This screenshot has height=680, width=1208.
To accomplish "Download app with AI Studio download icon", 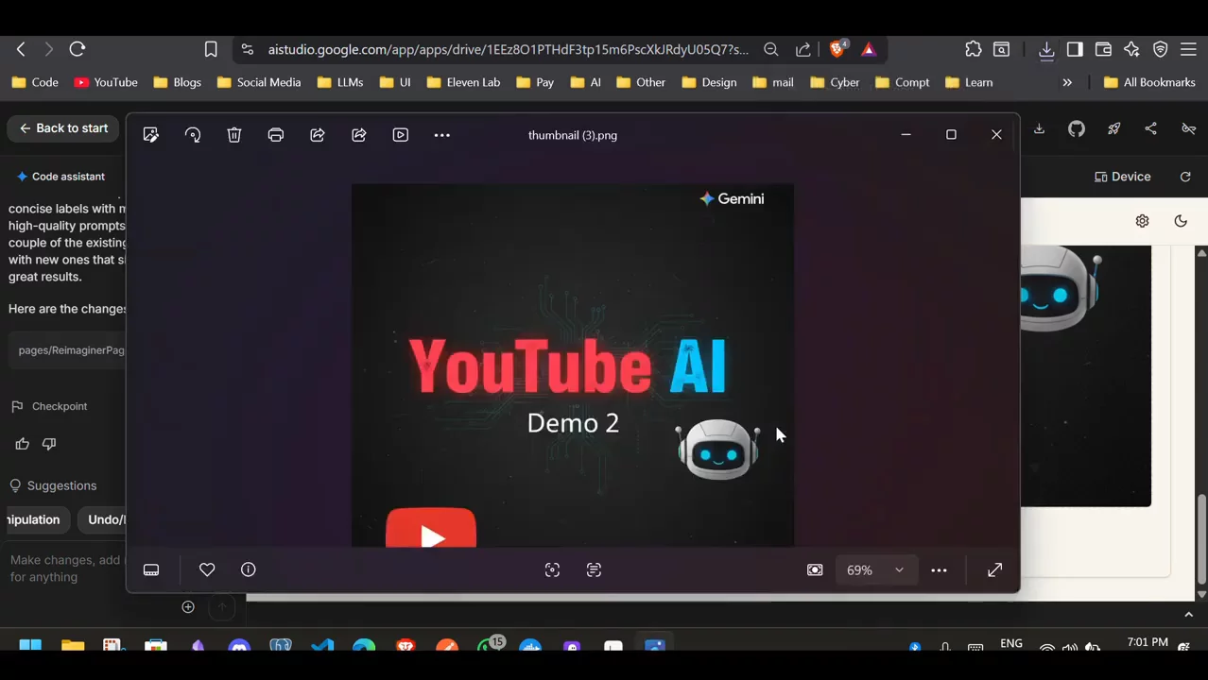I will [1039, 128].
